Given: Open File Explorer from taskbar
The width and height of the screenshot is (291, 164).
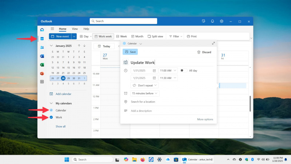Looking at the screenshot, I should click(x=134, y=160).
